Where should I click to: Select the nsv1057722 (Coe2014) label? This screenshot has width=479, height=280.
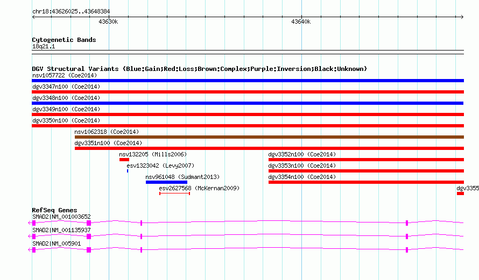pyautogui.click(x=65, y=75)
